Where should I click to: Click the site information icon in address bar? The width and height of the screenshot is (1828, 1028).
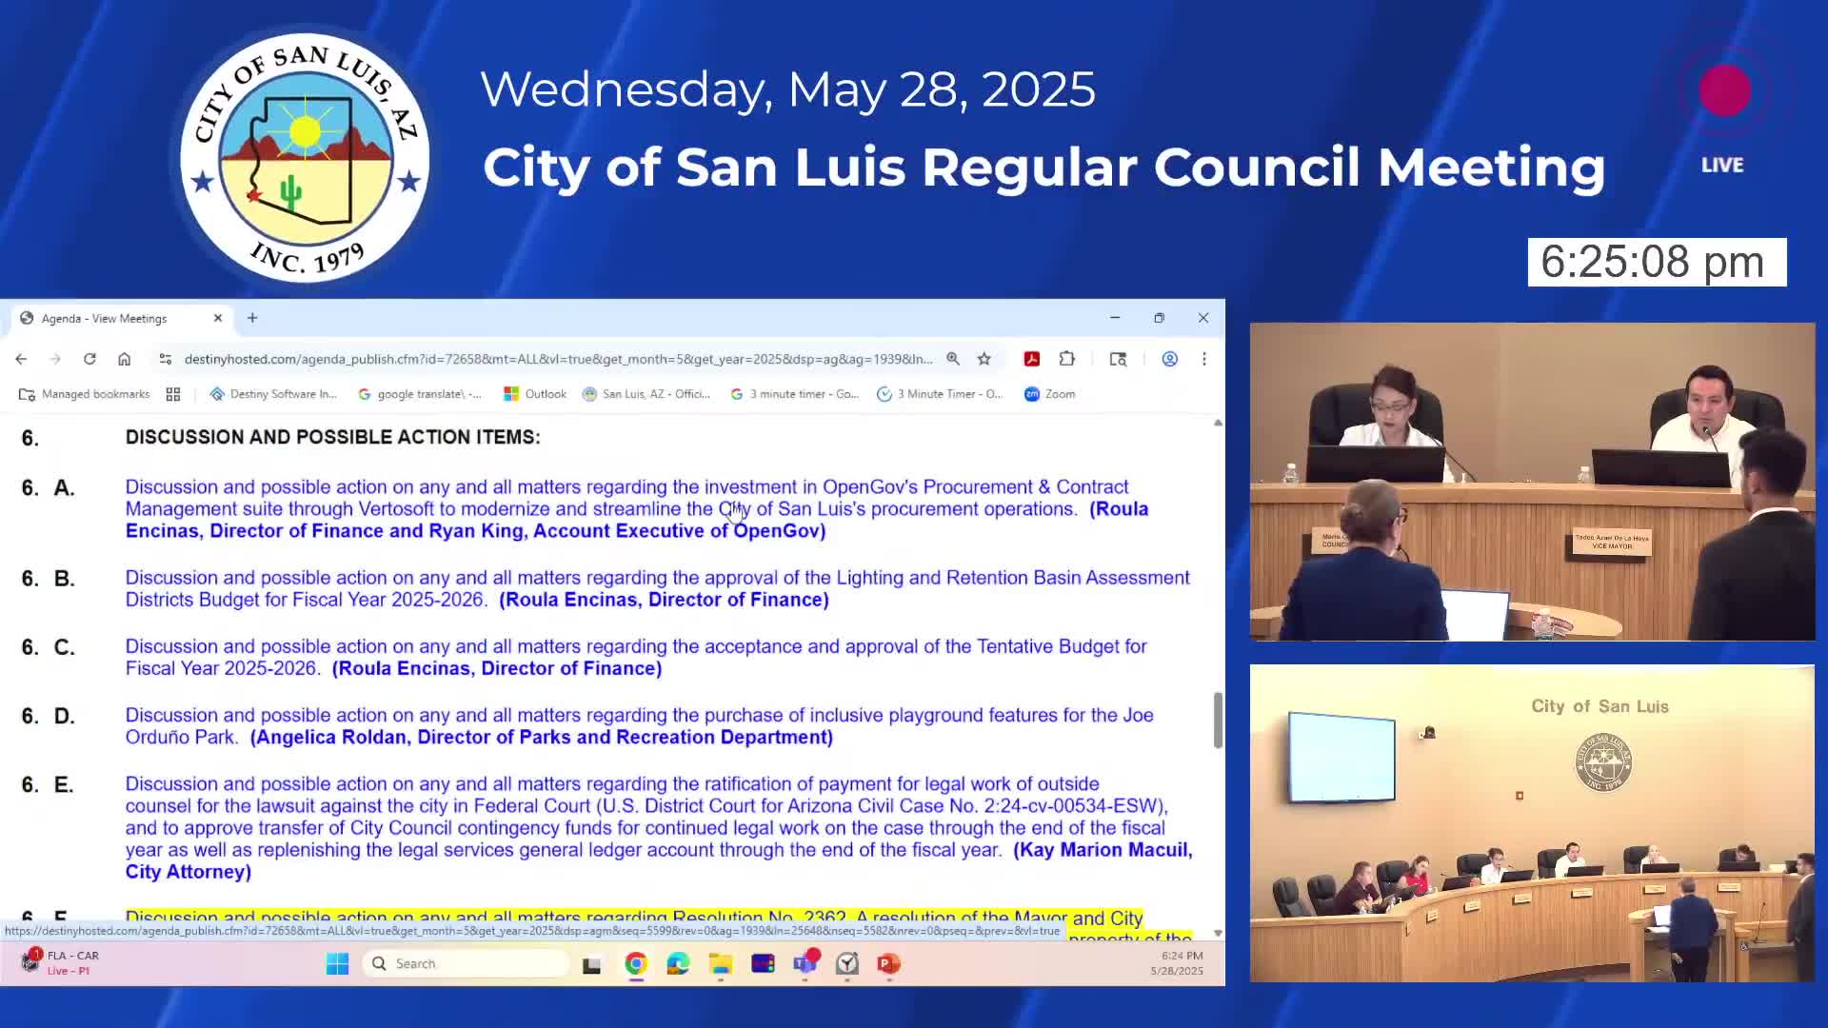[x=165, y=359]
